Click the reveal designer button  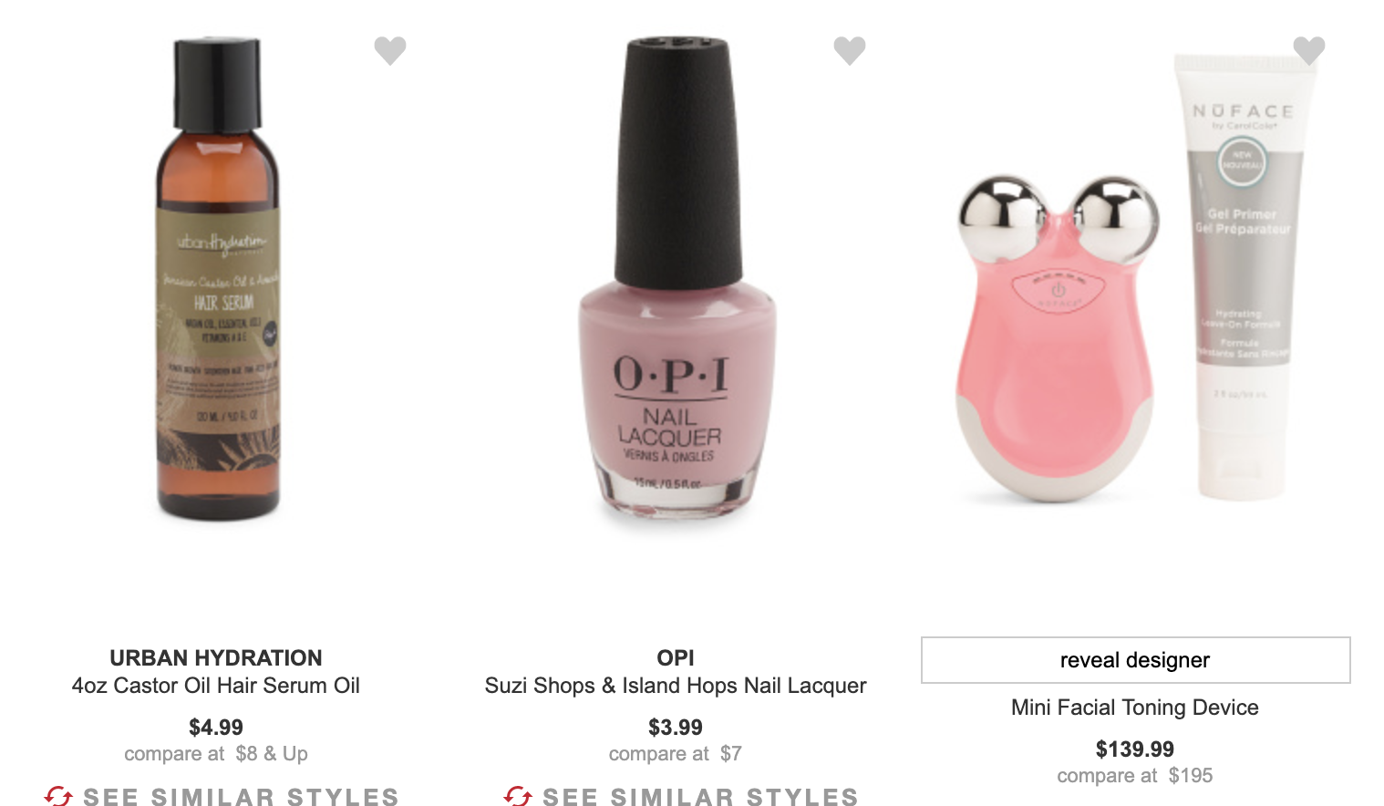click(x=1135, y=660)
